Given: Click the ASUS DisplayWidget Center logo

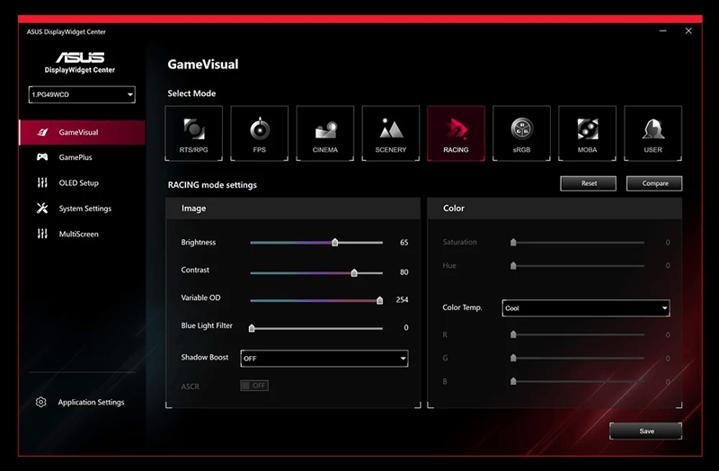Looking at the screenshot, I should point(80,62).
